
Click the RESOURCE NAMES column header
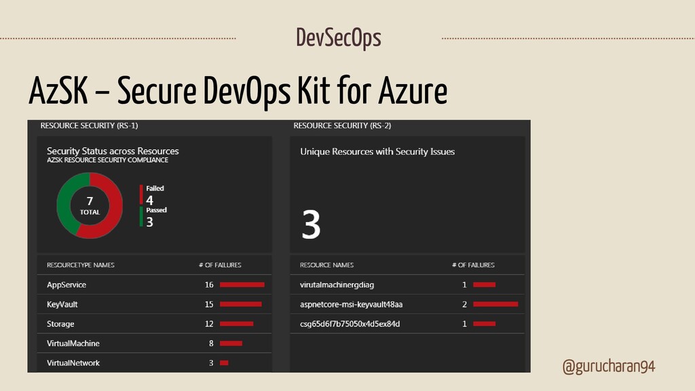click(326, 265)
